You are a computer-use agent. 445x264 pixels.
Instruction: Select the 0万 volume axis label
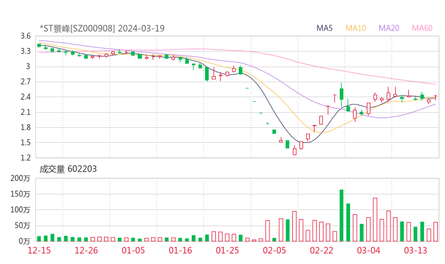pyautogui.click(x=25, y=242)
